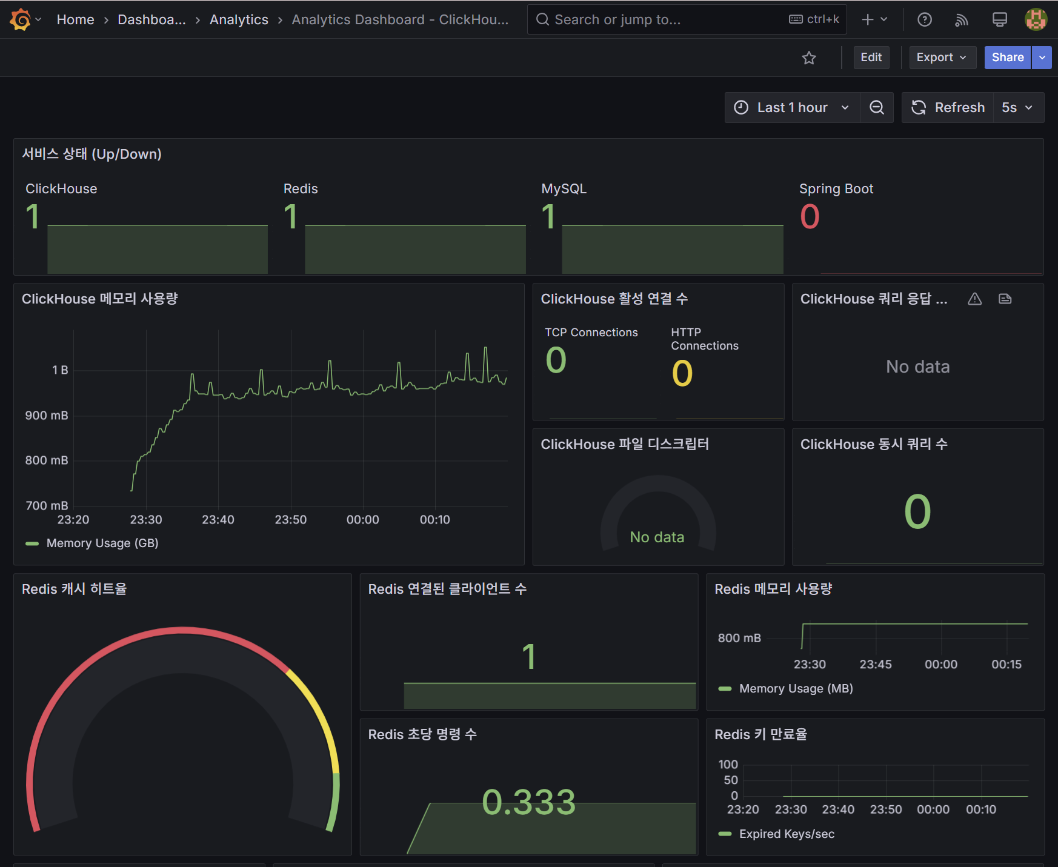The image size is (1058, 867).
Task: Open the 5s refresh interval dropdown
Action: (1018, 107)
